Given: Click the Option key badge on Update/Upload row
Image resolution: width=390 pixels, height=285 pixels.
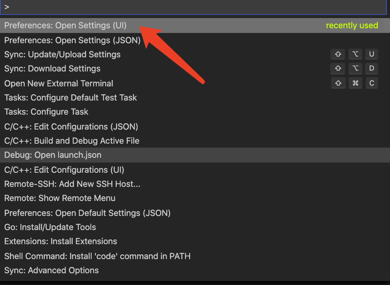Looking at the screenshot, I should tap(355, 54).
